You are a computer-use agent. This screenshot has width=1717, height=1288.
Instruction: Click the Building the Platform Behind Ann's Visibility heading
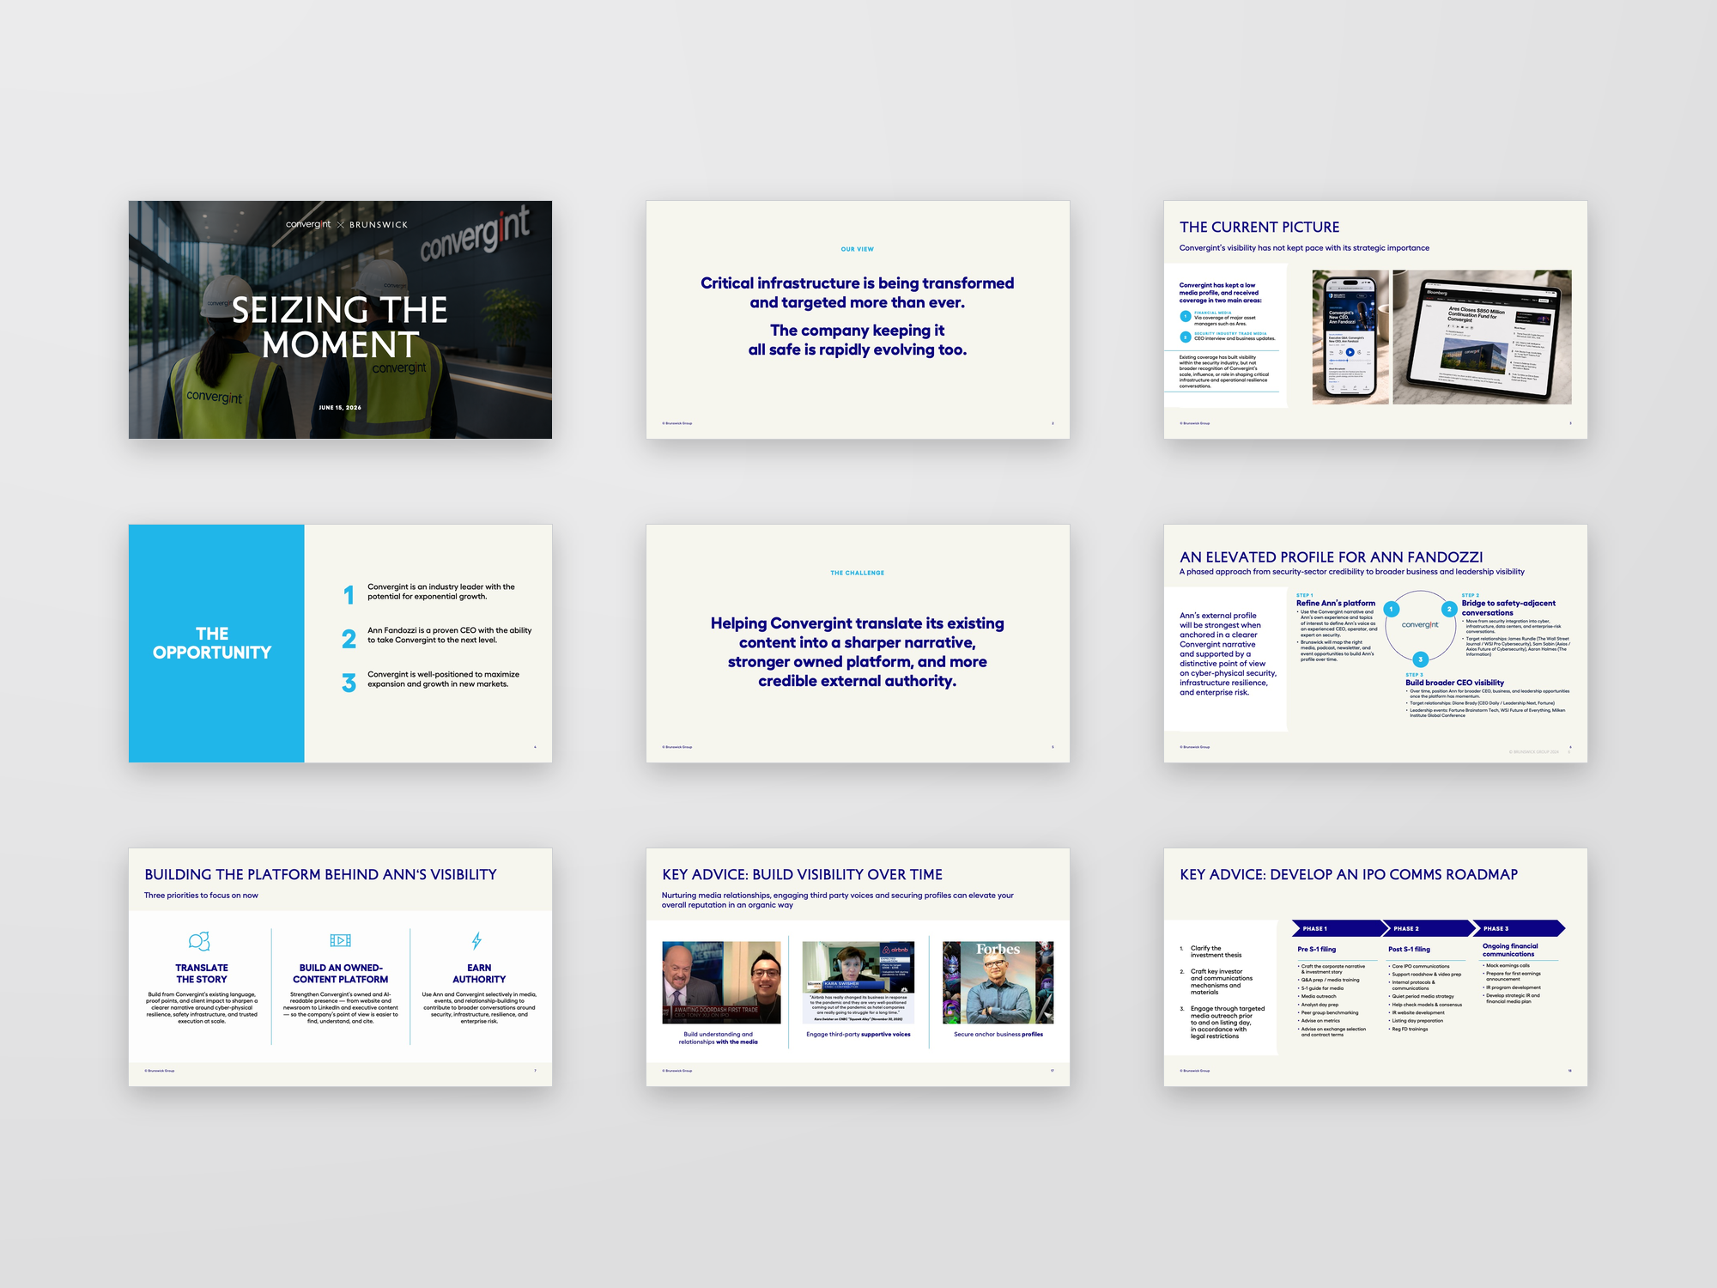[320, 874]
